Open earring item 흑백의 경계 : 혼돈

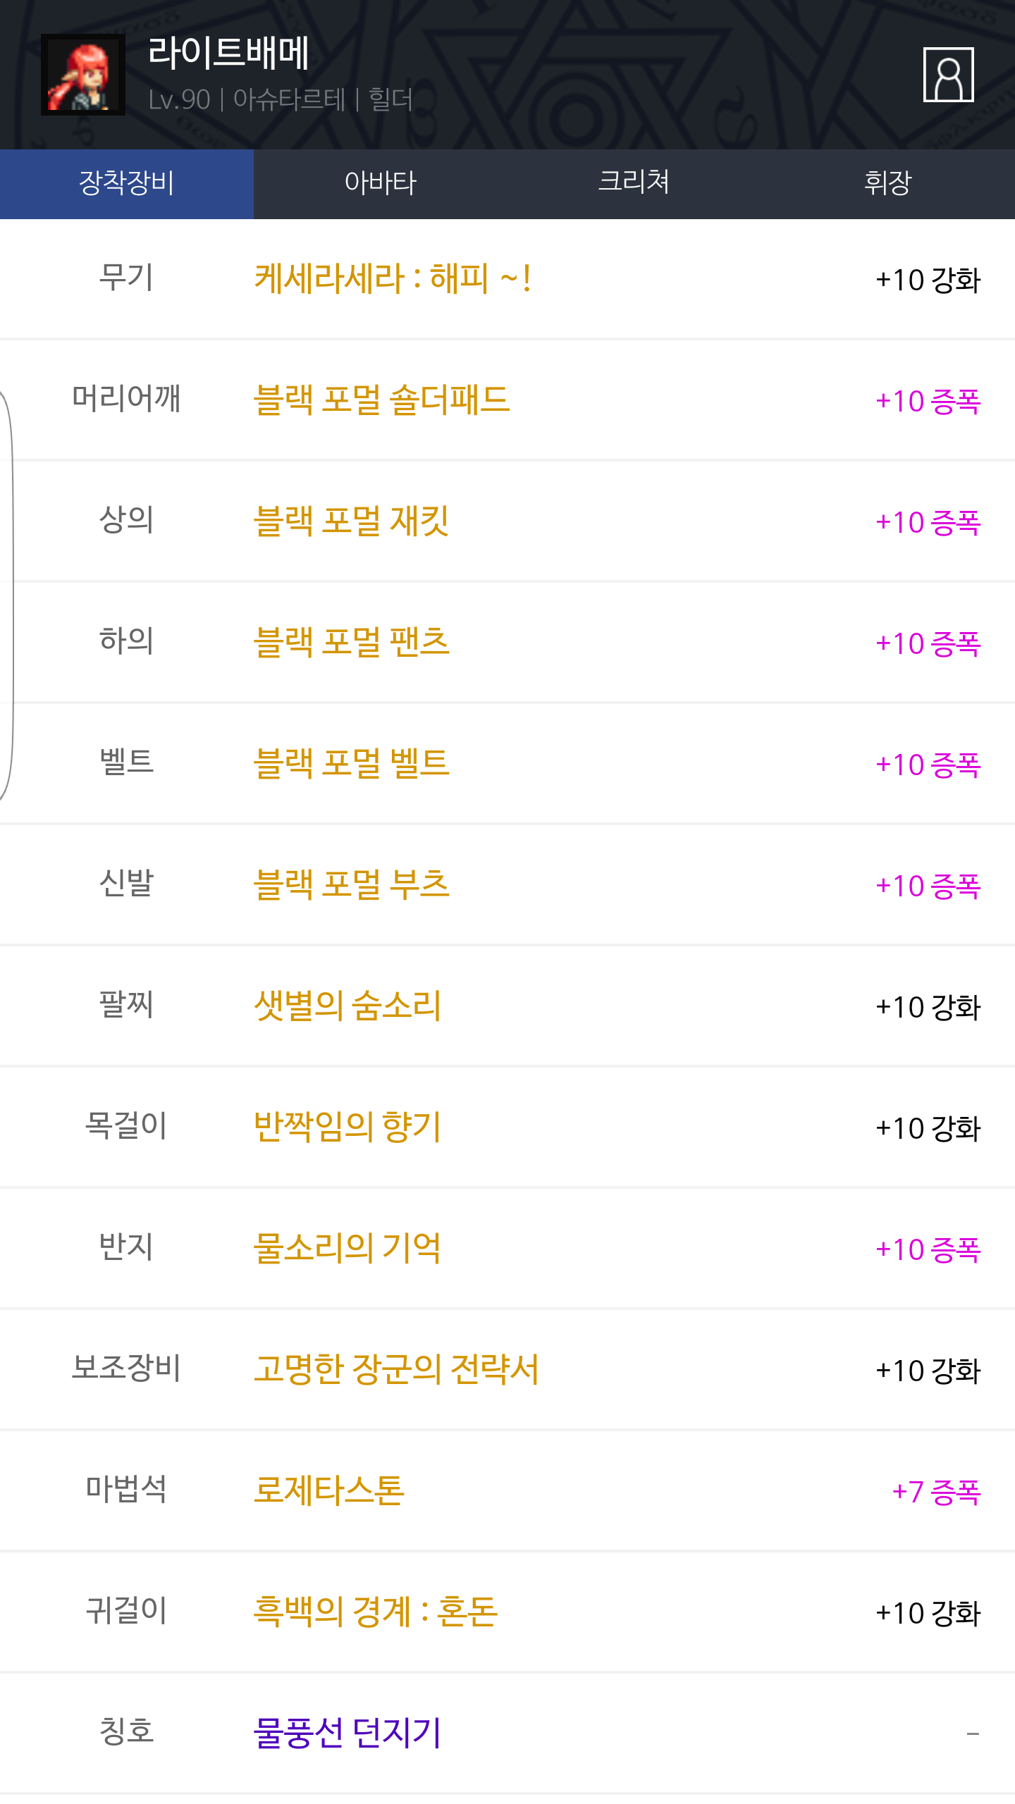coord(375,1612)
